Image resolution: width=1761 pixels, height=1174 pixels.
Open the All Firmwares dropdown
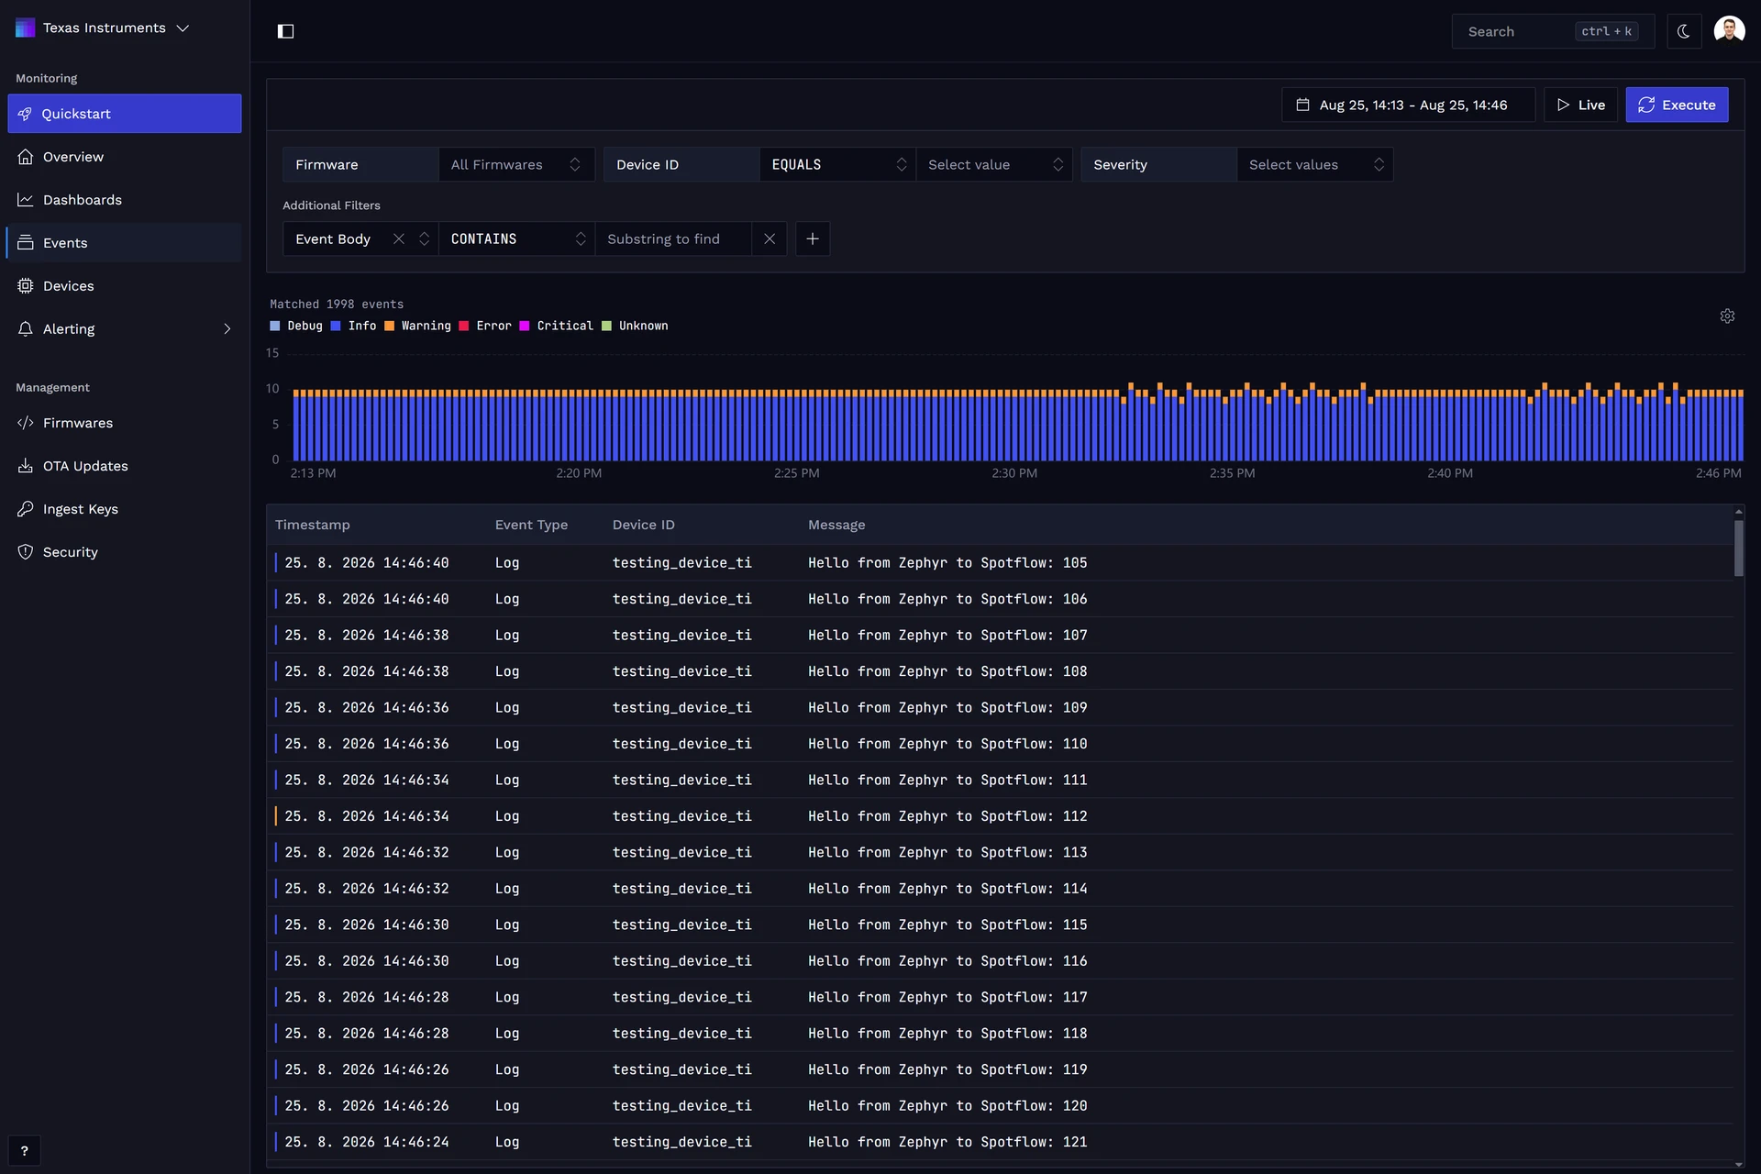pyautogui.click(x=516, y=165)
